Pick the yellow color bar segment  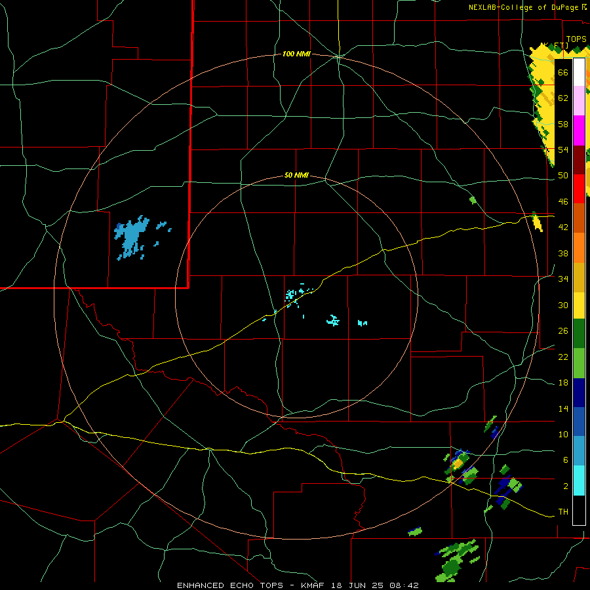[579, 305]
